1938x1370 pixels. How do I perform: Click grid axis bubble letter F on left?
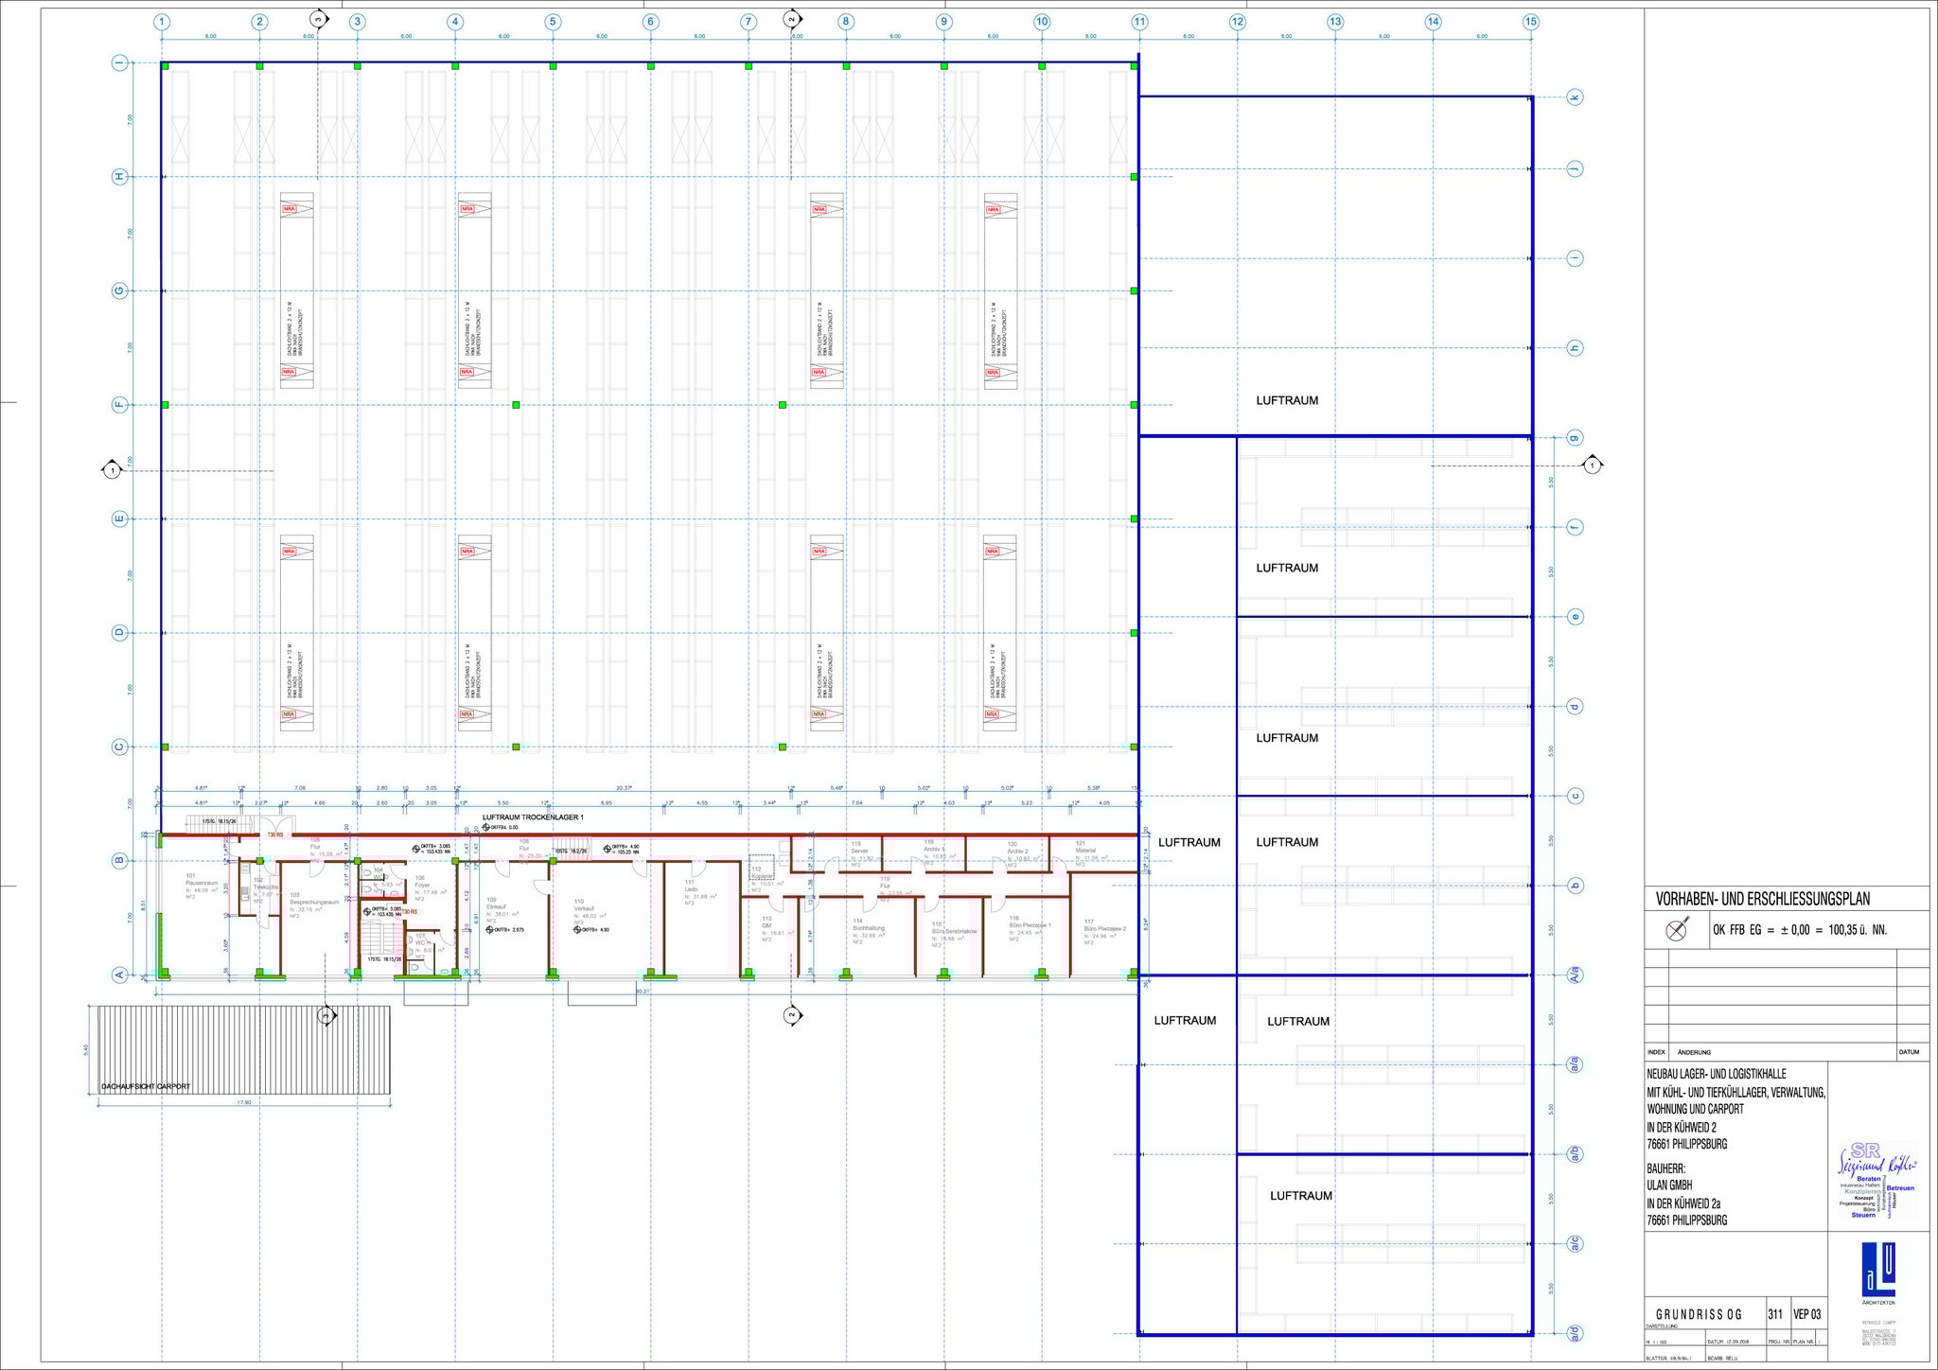tap(120, 405)
